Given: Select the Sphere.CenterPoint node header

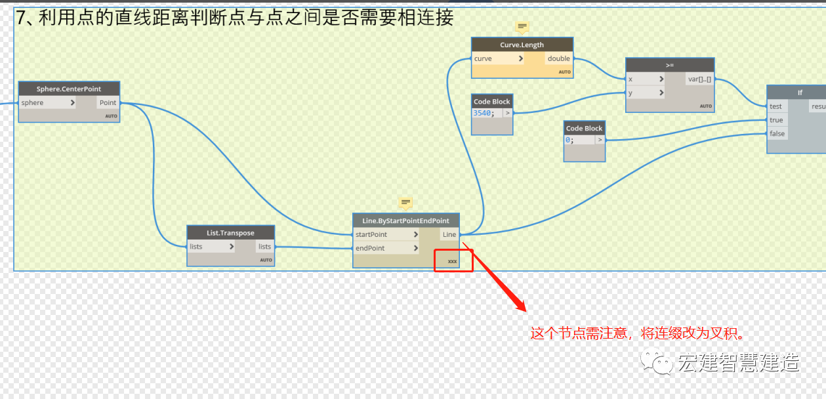Looking at the screenshot, I should tap(69, 89).
